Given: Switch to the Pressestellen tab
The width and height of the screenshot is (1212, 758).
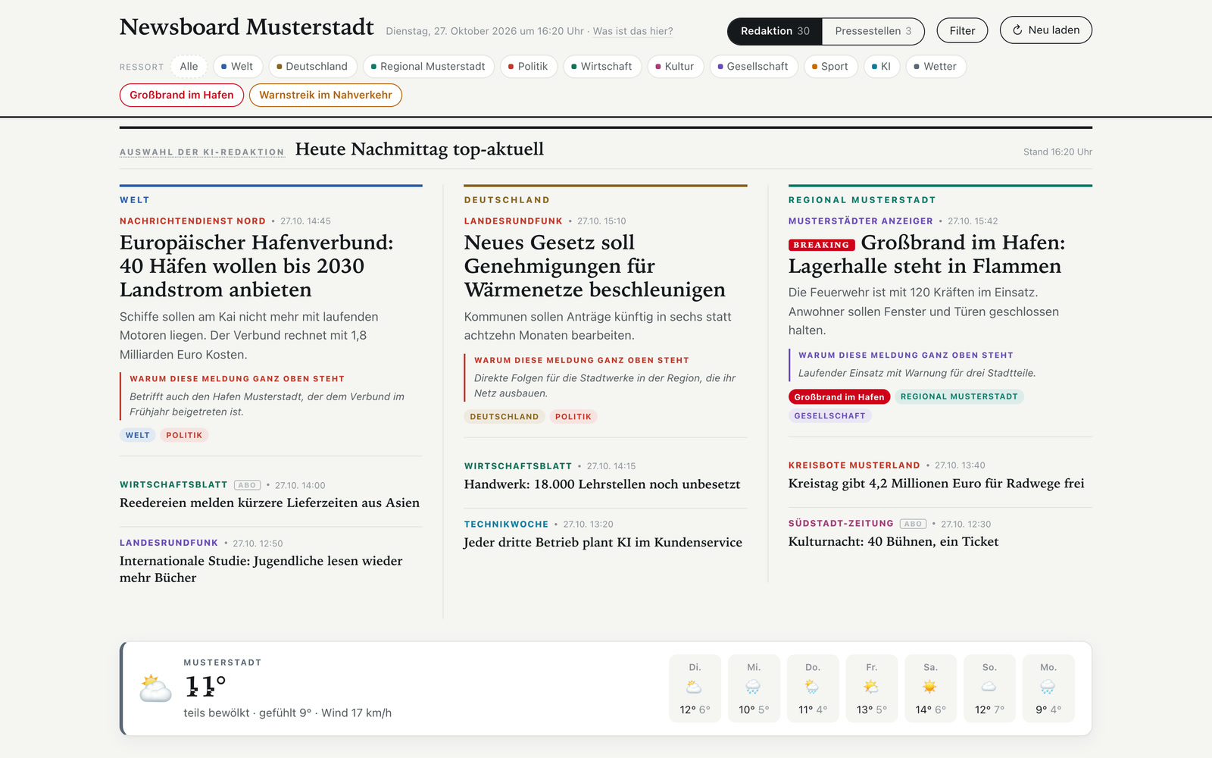Looking at the screenshot, I should [x=873, y=31].
